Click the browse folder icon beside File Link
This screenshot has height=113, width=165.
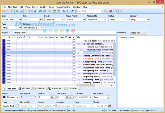tap(110, 106)
